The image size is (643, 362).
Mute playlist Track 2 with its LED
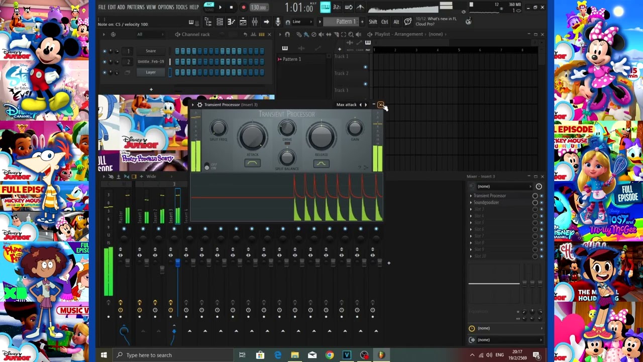365,84
